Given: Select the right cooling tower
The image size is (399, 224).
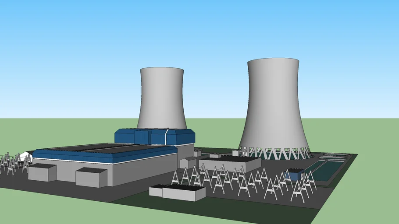Looking at the screenshot, I should (x=274, y=105).
